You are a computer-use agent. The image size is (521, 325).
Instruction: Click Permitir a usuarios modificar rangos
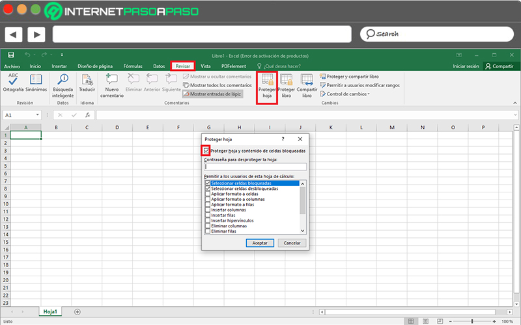pyautogui.click(x=360, y=85)
